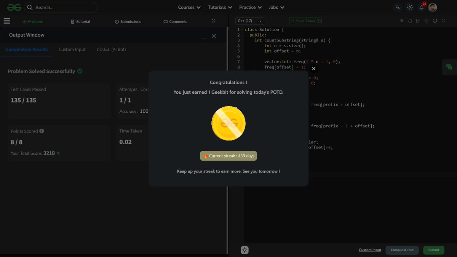
Task: Click the Submit button
Action: click(x=434, y=250)
